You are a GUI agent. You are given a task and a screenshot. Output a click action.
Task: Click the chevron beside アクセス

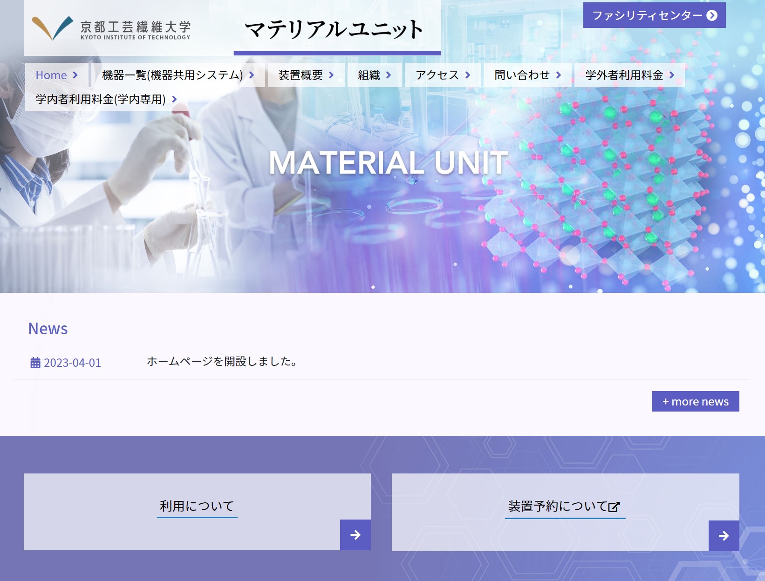(468, 75)
